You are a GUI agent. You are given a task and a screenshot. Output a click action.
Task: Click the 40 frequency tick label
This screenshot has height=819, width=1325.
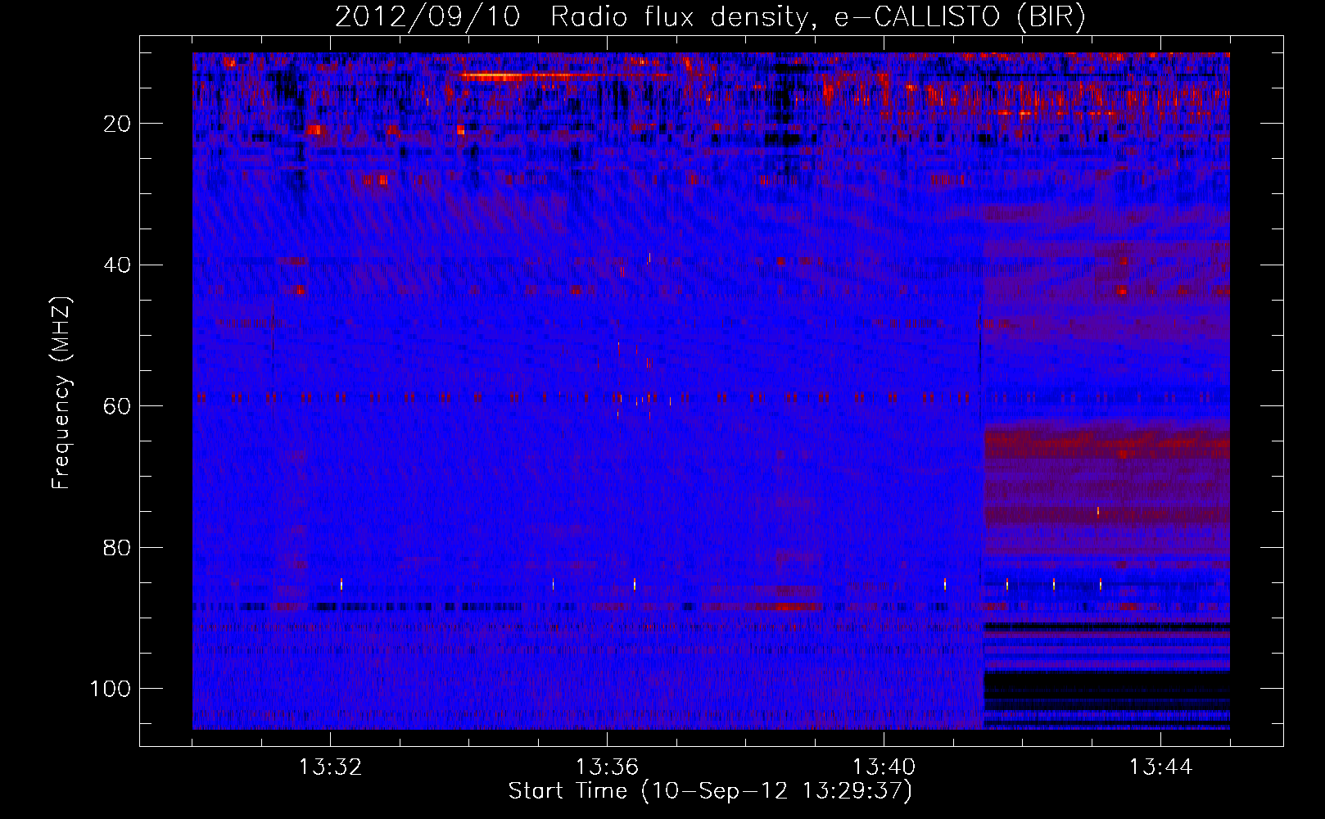pos(117,265)
